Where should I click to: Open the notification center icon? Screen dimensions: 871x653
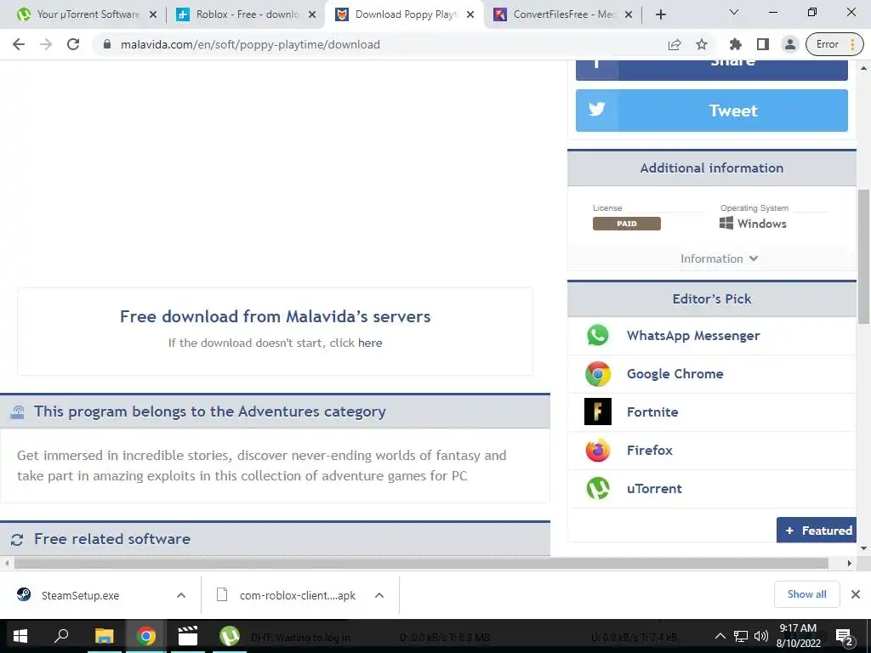[844, 636]
